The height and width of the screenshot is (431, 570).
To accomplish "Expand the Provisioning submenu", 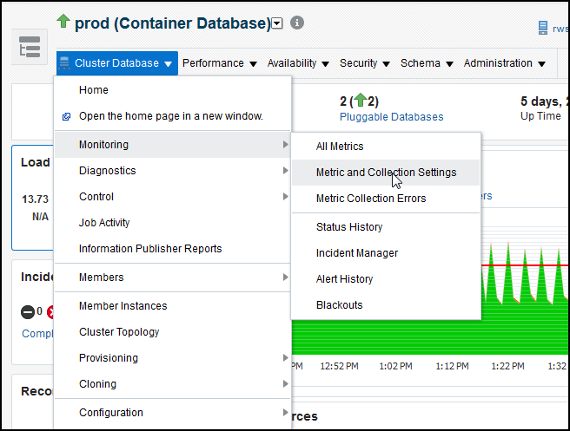I will click(x=109, y=358).
